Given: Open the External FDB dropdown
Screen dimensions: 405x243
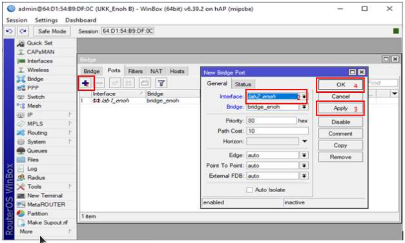Looking at the screenshot, I should (x=304, y=176).
